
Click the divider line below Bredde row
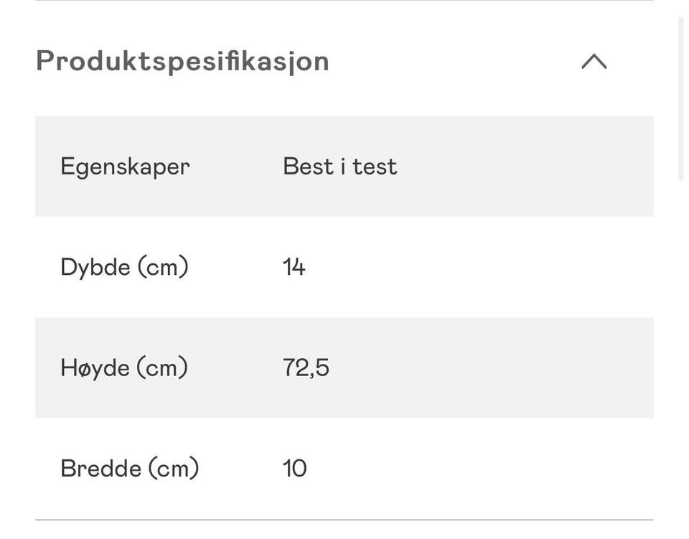344,519
